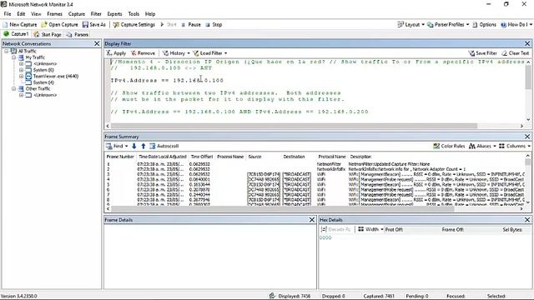The width and height of the screenshot is (534, 300).
Task: Remove the display filter
Action: 143,53
